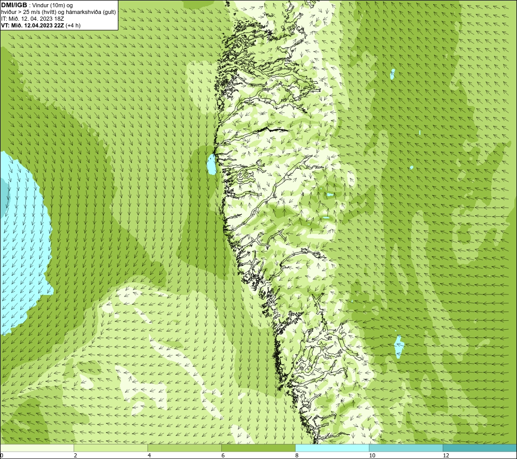This screenshot has width=517, height=459.
Task: Click the "IT: Mið. 12. 04. 2023 18Z" line
Action: (x=33, y=19)
